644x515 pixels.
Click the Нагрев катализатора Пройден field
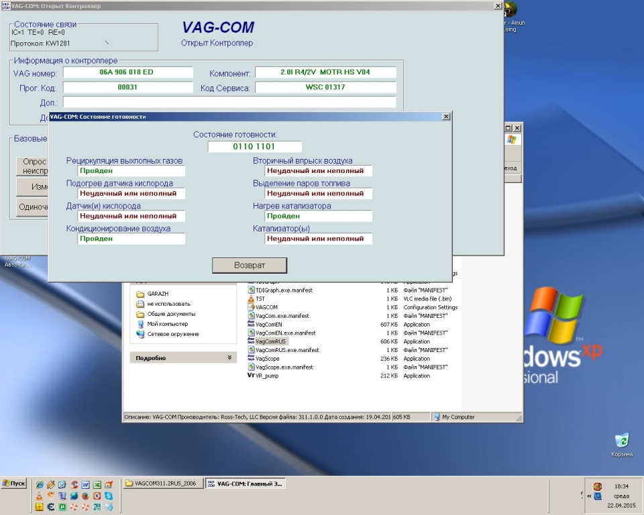point(318,216)
